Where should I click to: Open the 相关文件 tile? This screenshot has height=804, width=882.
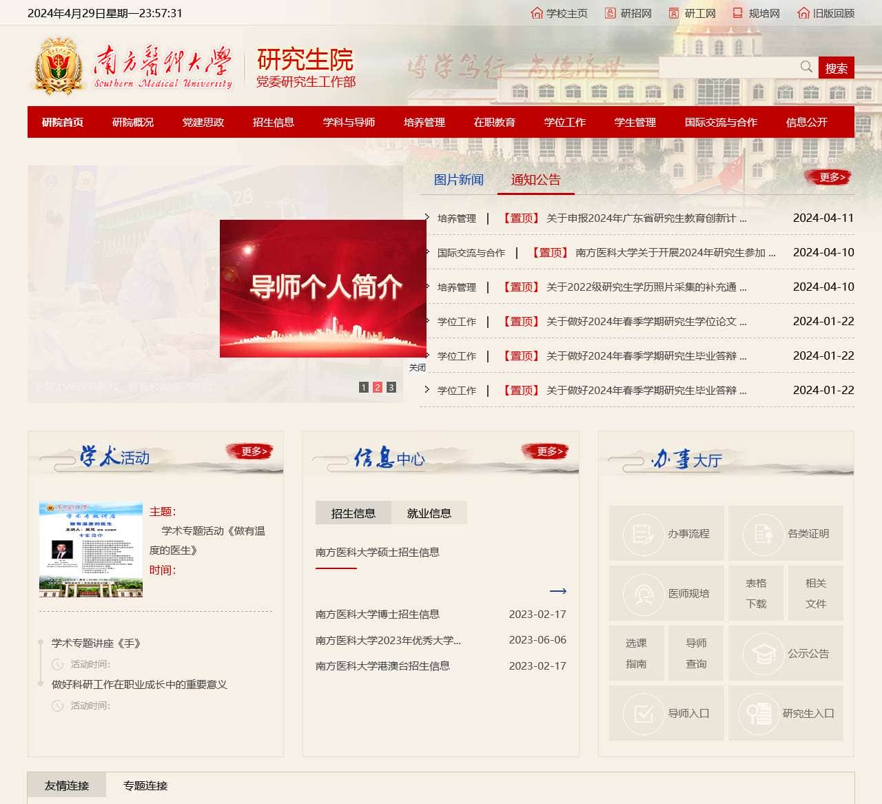pos(816,593)
